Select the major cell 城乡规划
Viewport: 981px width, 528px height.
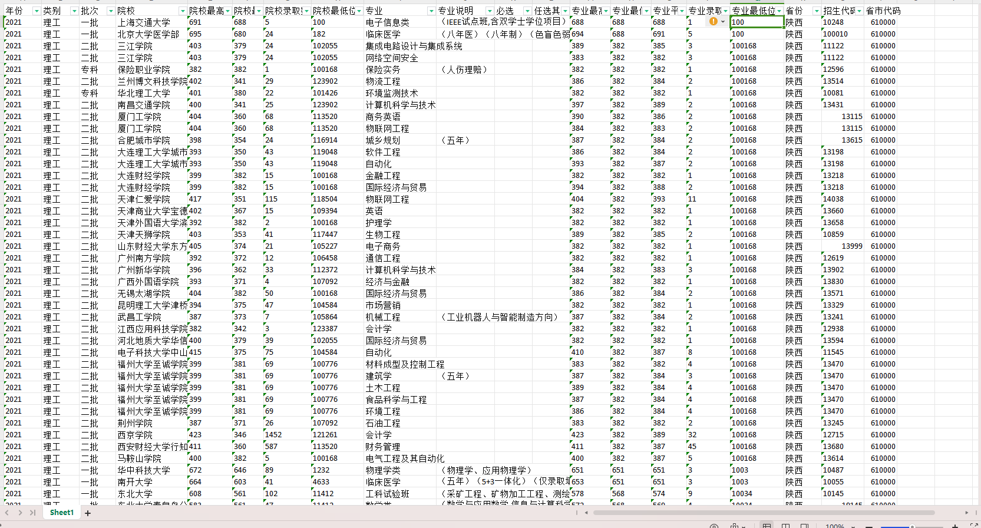coord(400,140)
